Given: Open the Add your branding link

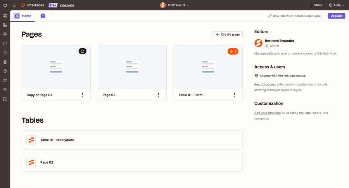Looking at the screenshot, I should pyautogui.click(x=268, y=113).
